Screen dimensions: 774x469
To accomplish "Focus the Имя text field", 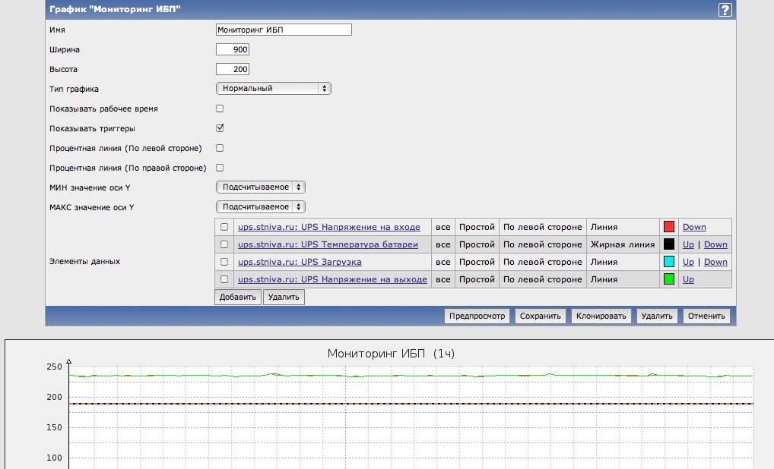I will pos(284,30).
